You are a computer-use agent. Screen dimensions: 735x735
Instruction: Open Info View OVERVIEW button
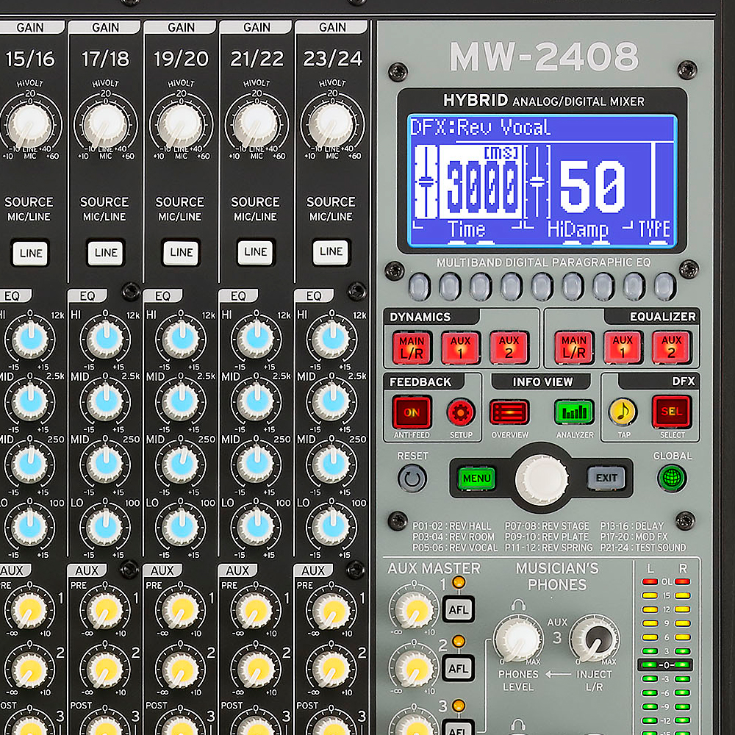509,412
